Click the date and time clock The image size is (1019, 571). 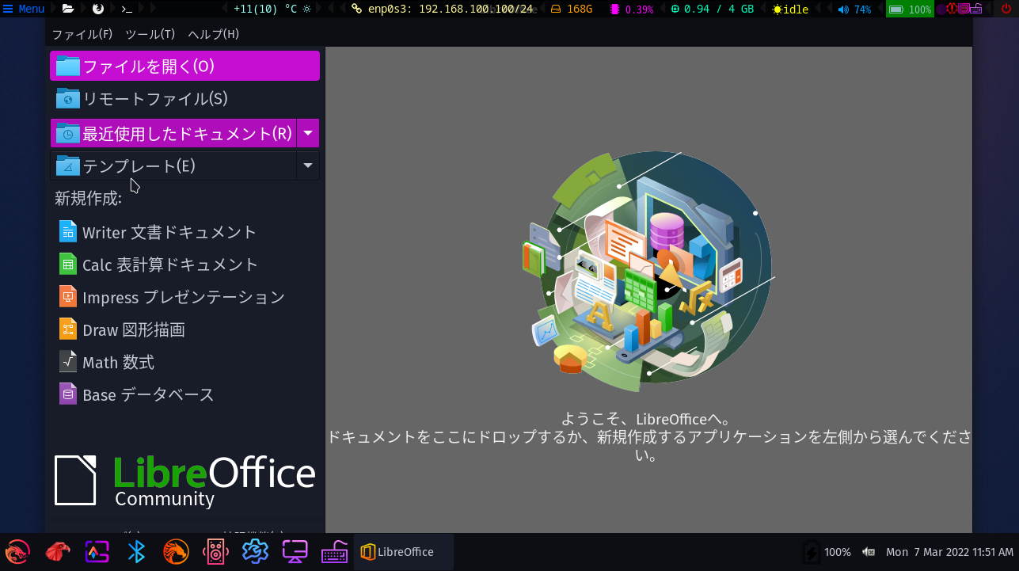949,552
